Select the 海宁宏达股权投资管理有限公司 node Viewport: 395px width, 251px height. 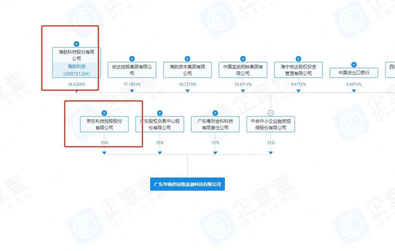[x=298, y=70]
